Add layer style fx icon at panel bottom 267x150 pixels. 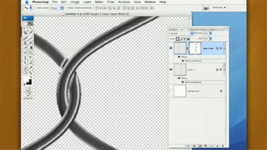click(x=194, y=146)
